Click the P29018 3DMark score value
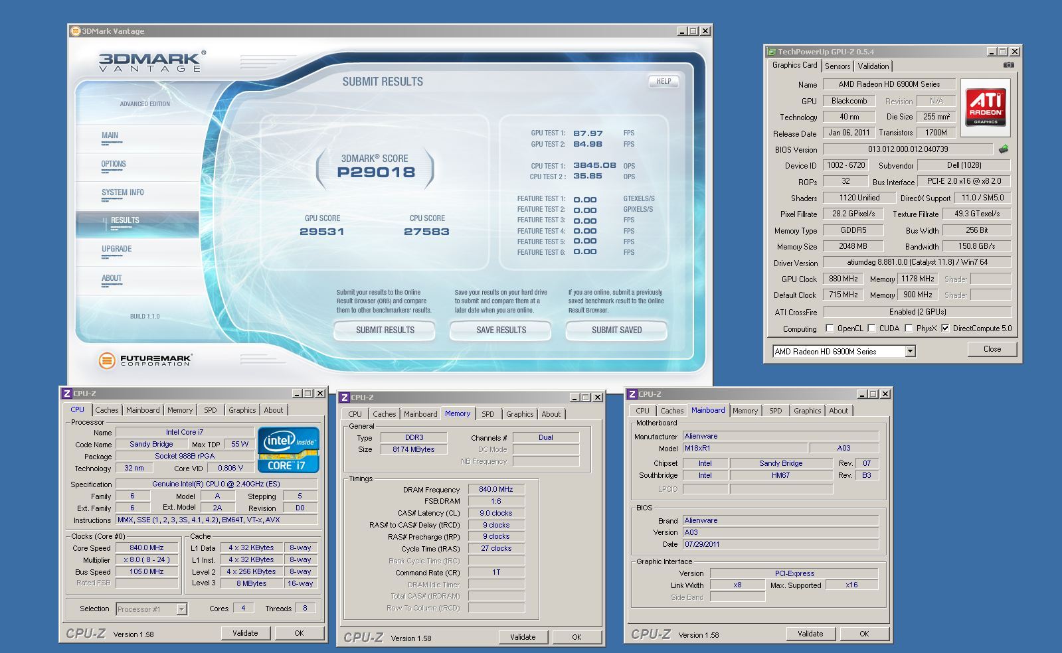The width and height of the screenshot is (1062, 653). pos(376,173)
